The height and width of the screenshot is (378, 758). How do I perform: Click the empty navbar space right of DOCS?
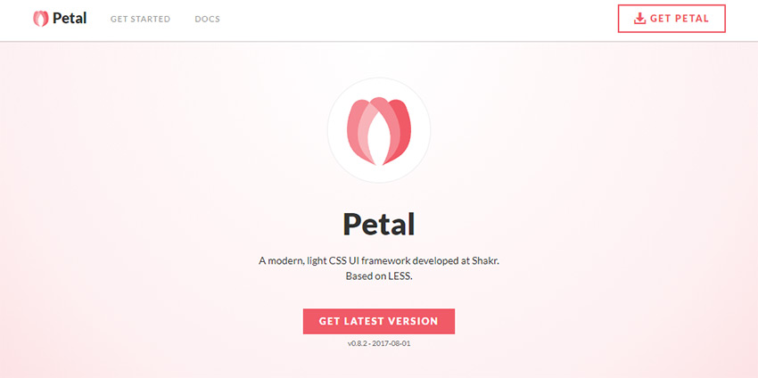(x=416, y=20)
